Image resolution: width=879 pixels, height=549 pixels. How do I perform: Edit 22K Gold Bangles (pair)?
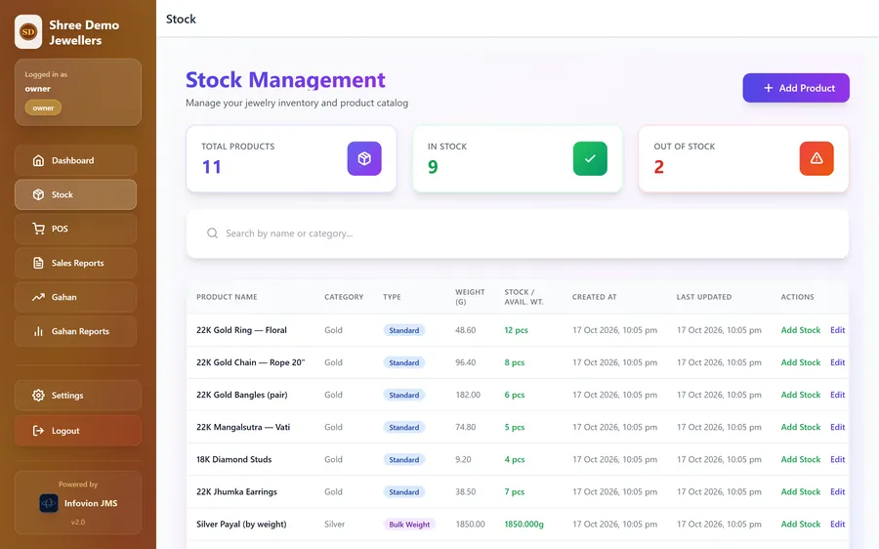(838, 395)
